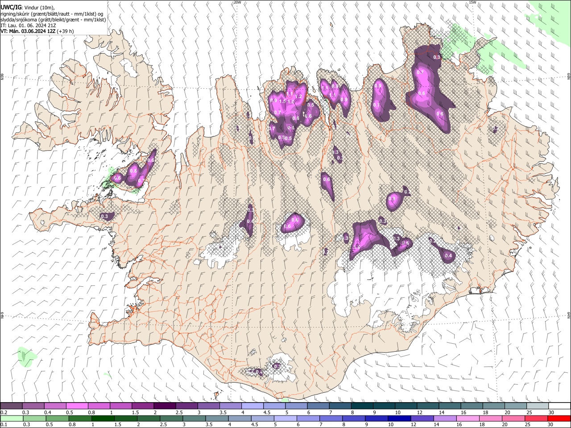Pick the bright pink 0.5 swatch, upper scale

77,406
